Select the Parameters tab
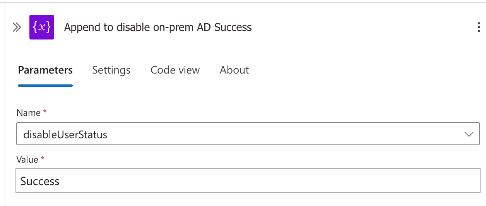The height and width of the screenshot is (206, 486). tap(45, 70)
